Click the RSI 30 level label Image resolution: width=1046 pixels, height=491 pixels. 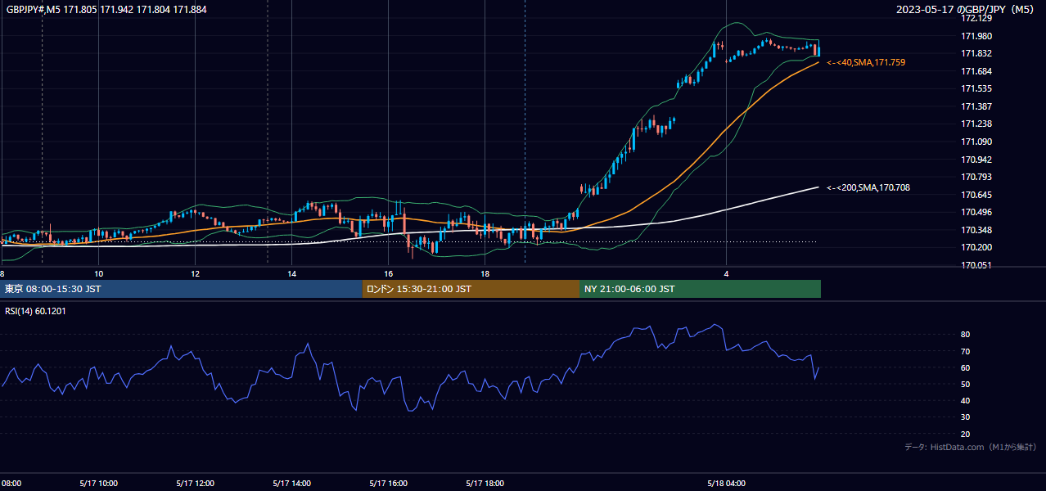click(966, 417)
